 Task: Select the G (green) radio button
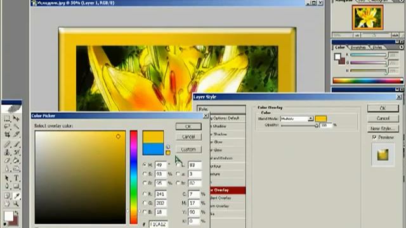pyautogui.click(x=145, y=203)
